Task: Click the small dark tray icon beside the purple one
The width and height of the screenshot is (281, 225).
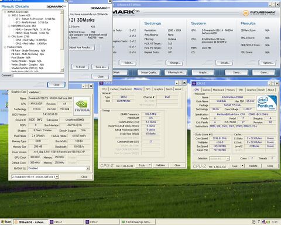Action: pyautogui.click(x=259, y=222)
